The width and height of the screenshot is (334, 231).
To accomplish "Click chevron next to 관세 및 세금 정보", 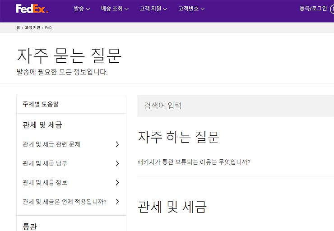I will coord(117,183).
